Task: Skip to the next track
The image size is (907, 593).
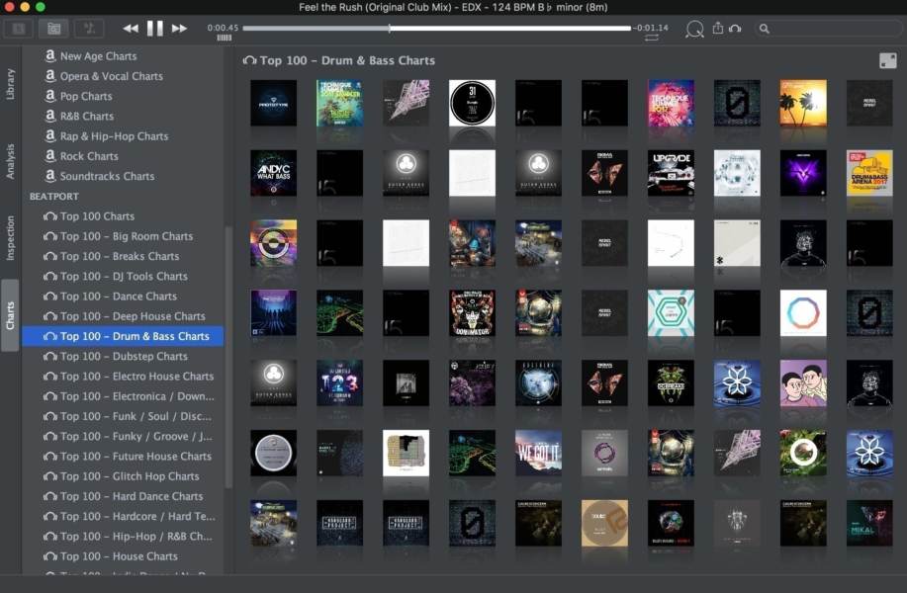Action: pos(179,29)
